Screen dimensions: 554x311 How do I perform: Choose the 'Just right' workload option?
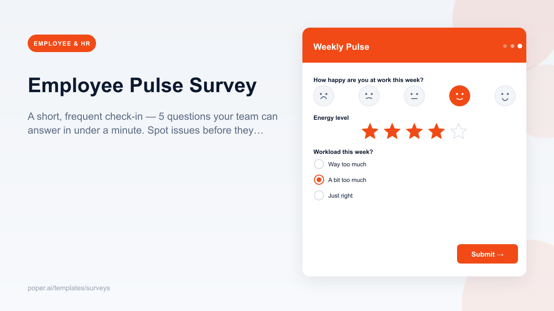pyautogui.click(x=319, y=195)
